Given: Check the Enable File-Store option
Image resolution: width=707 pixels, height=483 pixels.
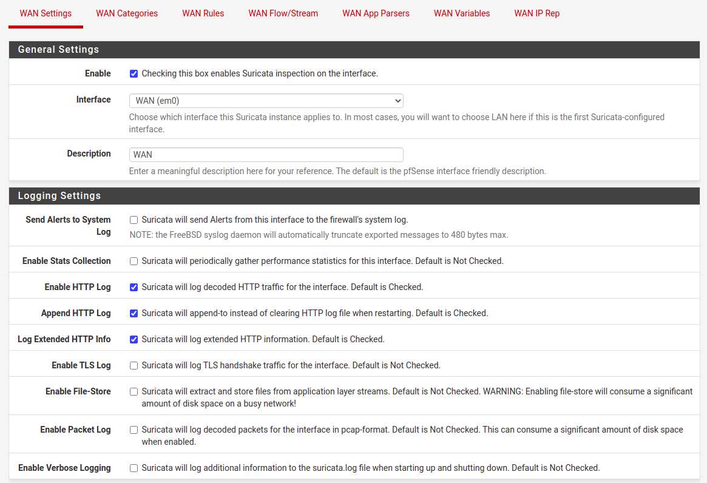Looking at the screenshot, I should tap(134, 392).
